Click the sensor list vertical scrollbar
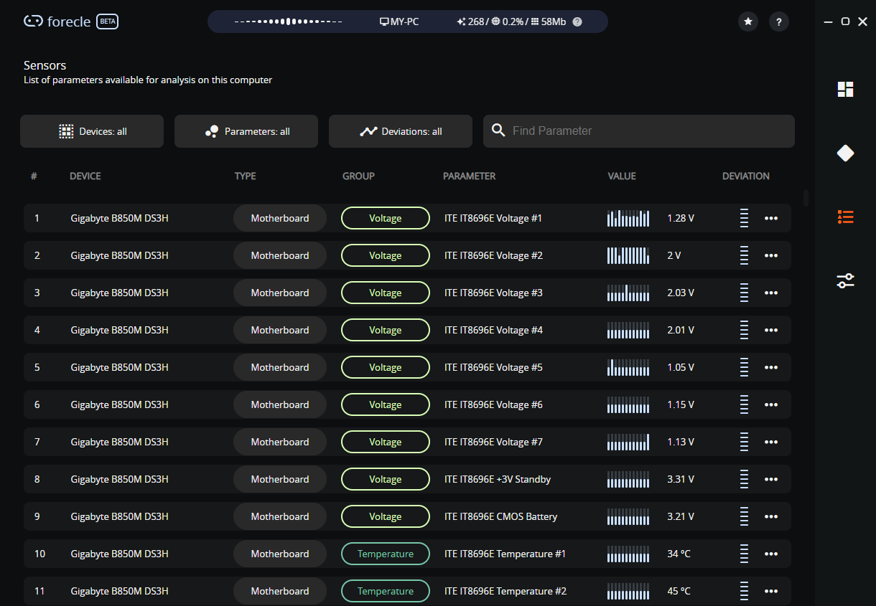The width and height of the screenshot is (876, 606). pos(806,198)
